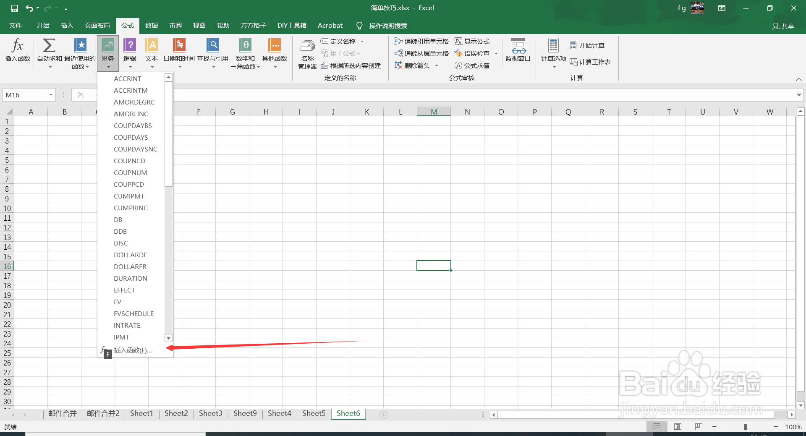Click the Save icon in quick access toolbar
Viewport: 806px width, 436px height.
(15, 8)
